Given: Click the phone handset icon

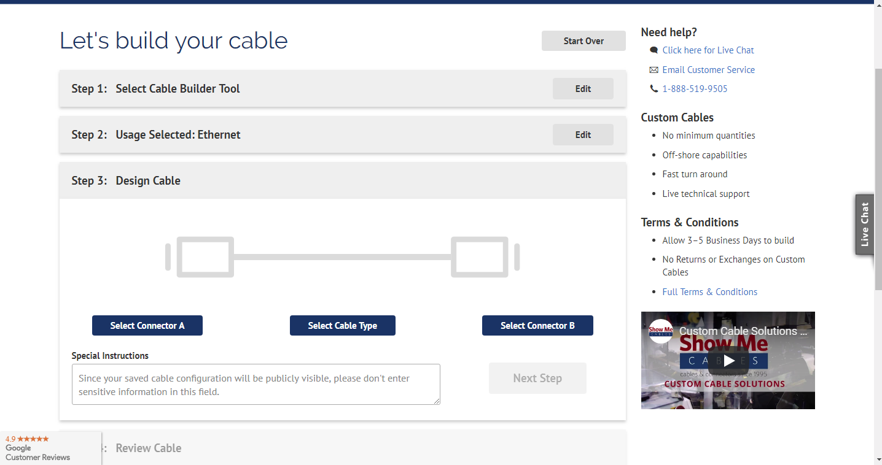Looking at the screenshot, I should (x=654, y=89).
